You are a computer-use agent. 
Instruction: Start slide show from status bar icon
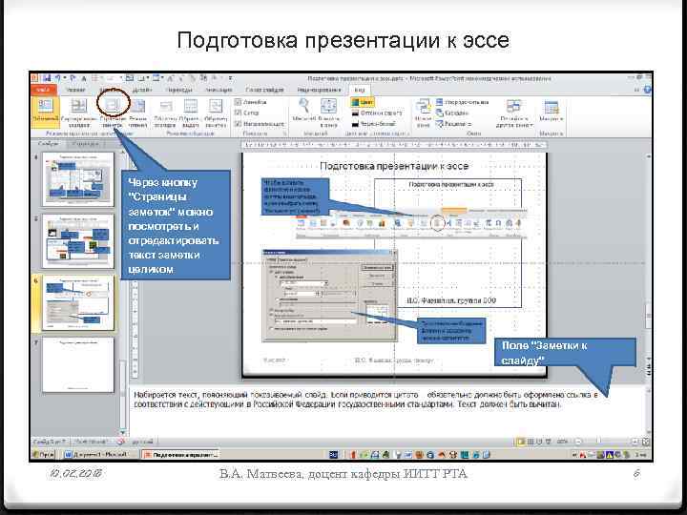[548, 442]
